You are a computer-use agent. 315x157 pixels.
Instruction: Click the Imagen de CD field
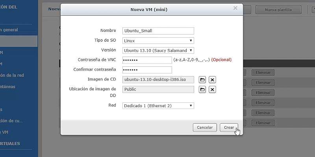(158, 80)
